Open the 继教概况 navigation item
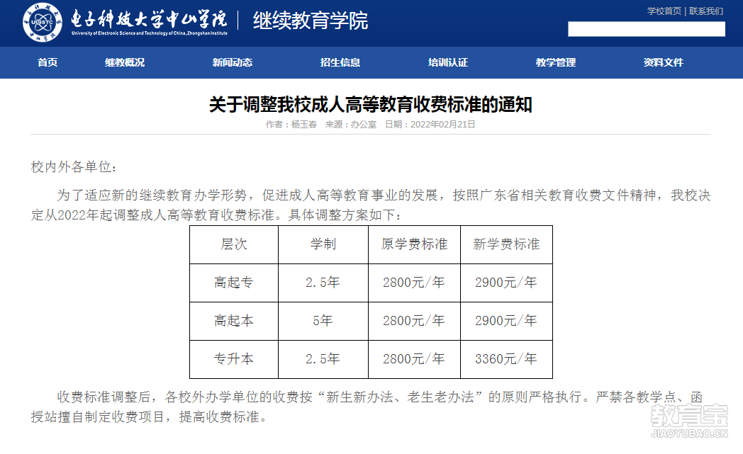Screen dimensions: 743x454 coord(125,62)
